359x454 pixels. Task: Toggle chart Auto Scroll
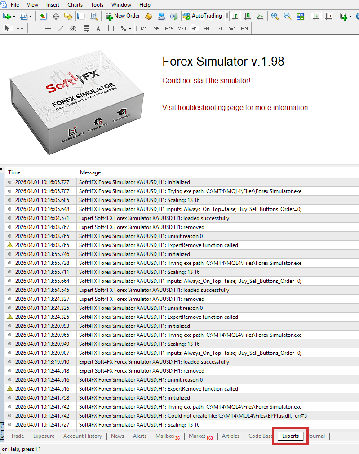(316, 16)
